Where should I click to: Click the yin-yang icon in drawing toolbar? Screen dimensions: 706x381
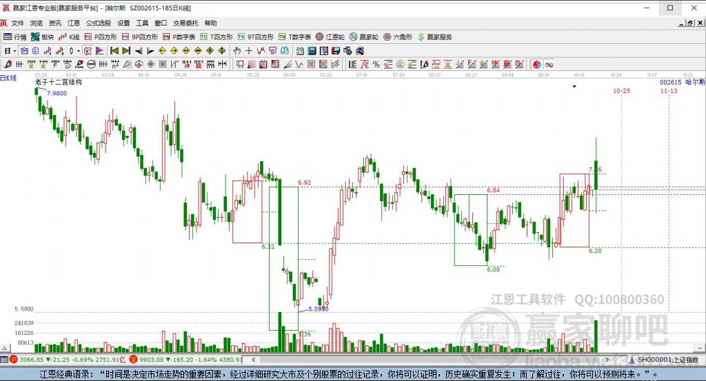[537, 64]
